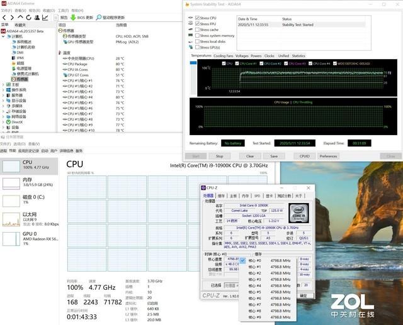Open the SPD tab in CPU-Z
The height and width of the screenshot is (325, 403).
257,196
